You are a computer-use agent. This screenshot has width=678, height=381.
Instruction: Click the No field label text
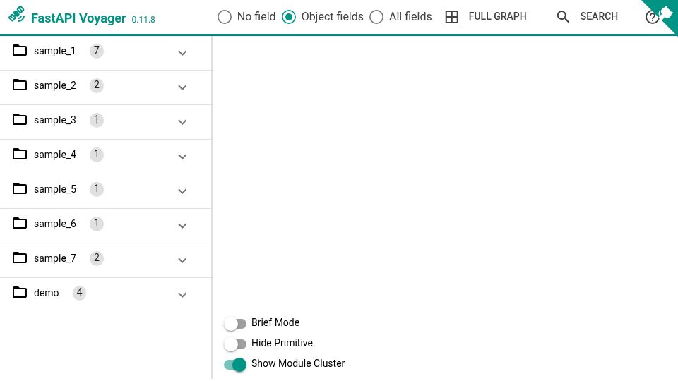256,17
